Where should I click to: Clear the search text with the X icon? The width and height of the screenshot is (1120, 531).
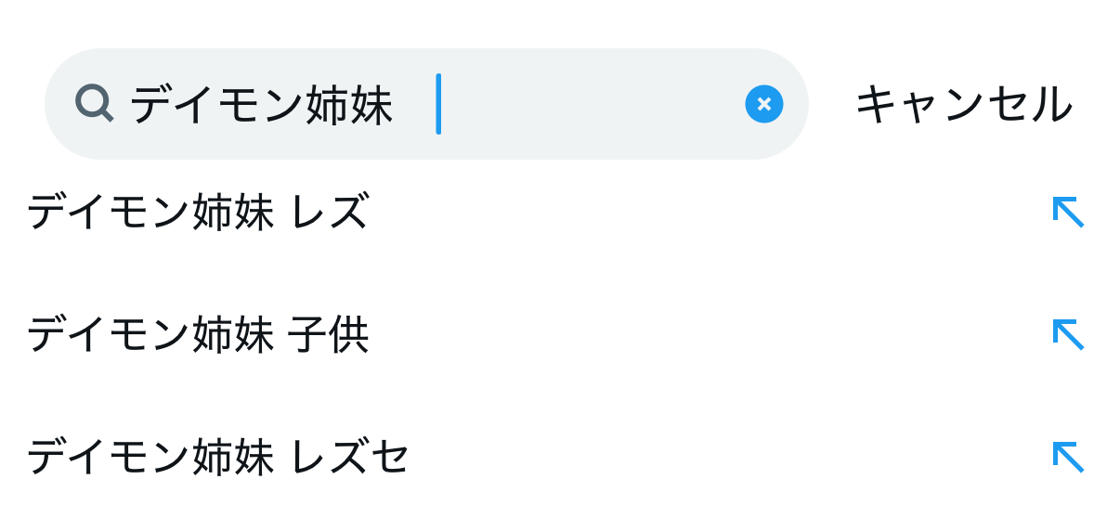coord(763,104)
